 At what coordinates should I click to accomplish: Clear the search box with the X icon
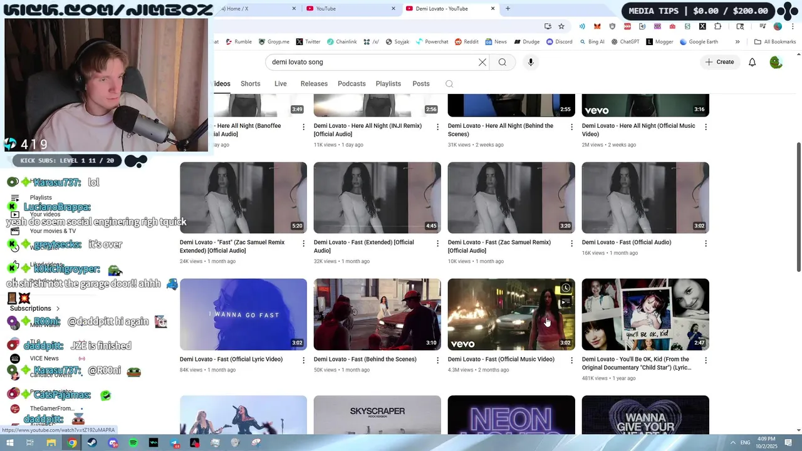tap(482, 62)
